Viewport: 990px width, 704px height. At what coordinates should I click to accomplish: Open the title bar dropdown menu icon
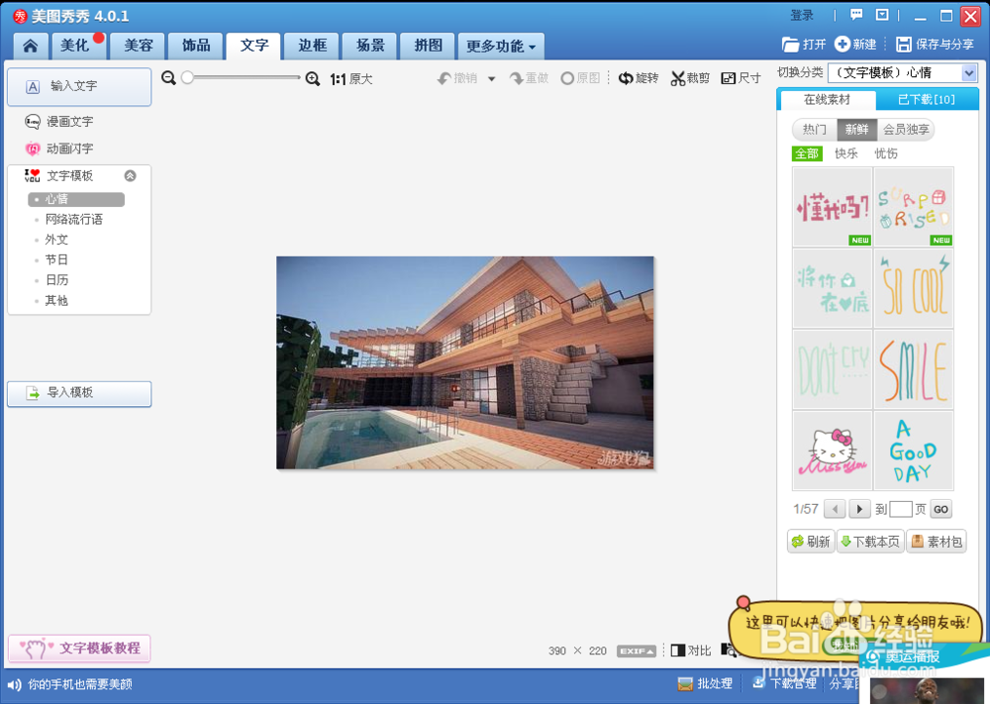pos(882,15)
